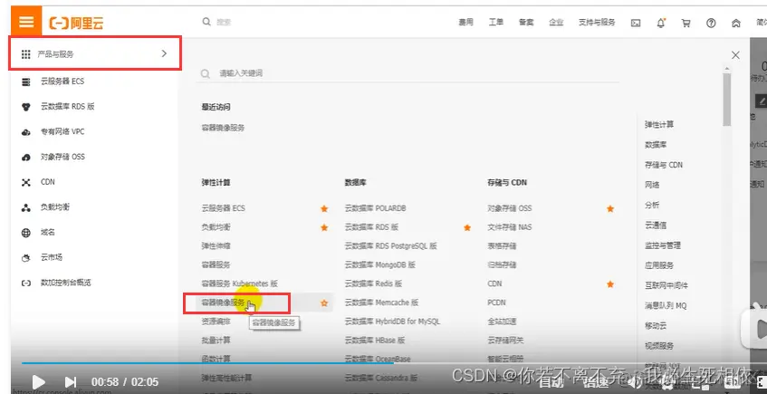The width and height of the screenshot is (767, 394).
Task: Unstar 对象存储 OSS favorite star
Action: point(610,208)
